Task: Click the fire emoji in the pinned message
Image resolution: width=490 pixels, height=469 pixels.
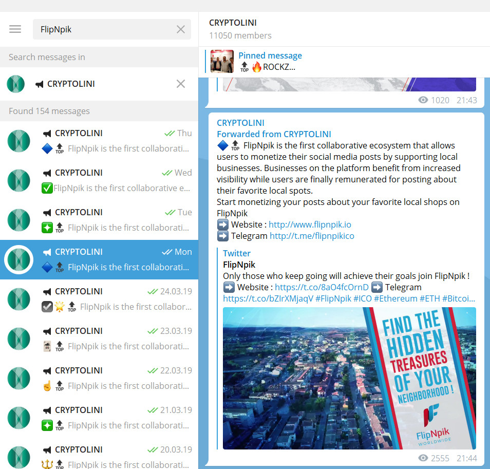Action: (257, 67)
